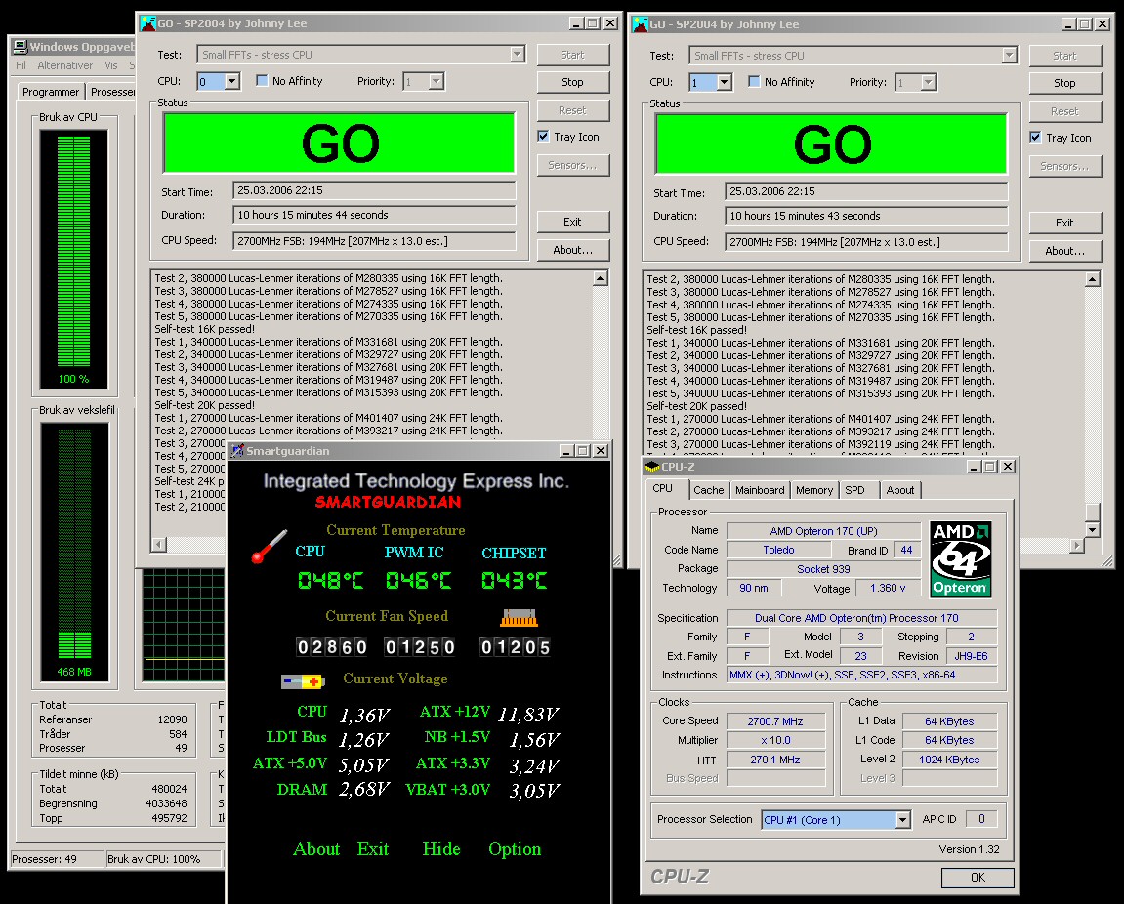Click the green GO status in right SP2004
This screenshot has width=1124, height=904.
coord(832,144)
